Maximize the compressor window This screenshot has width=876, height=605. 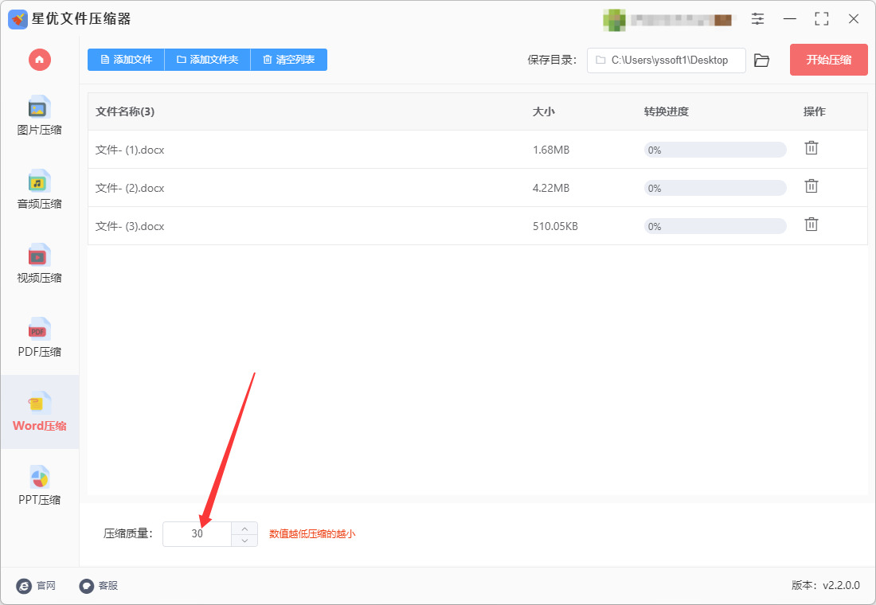coord(821,19)
